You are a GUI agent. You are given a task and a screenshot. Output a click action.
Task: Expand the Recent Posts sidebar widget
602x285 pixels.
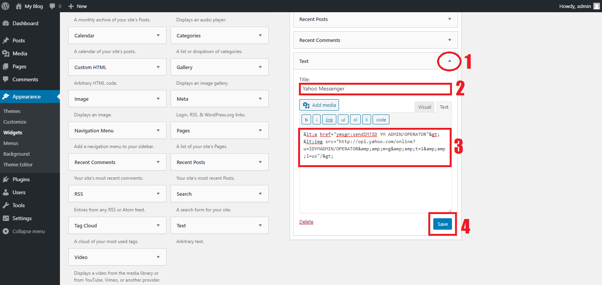pyautogui.click(x=449, y=19)
